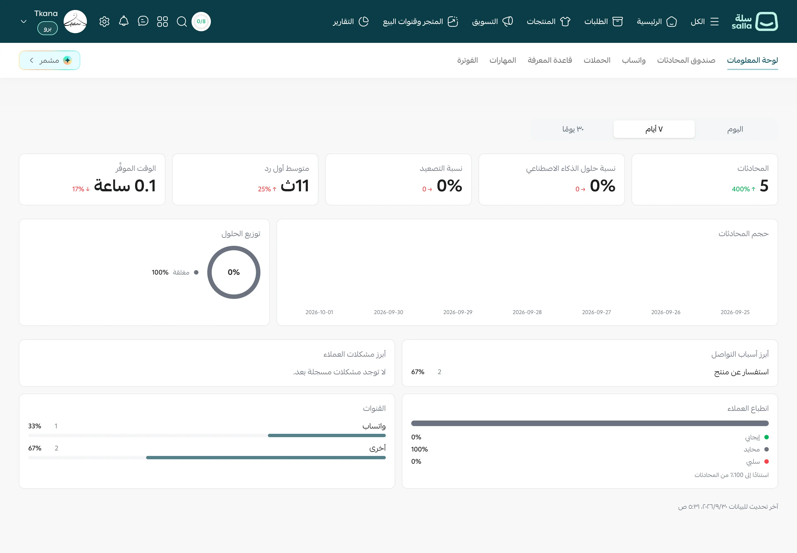Click the متوسط أول رد card
This screenshot has width=797, height=553.
(245, 179)
